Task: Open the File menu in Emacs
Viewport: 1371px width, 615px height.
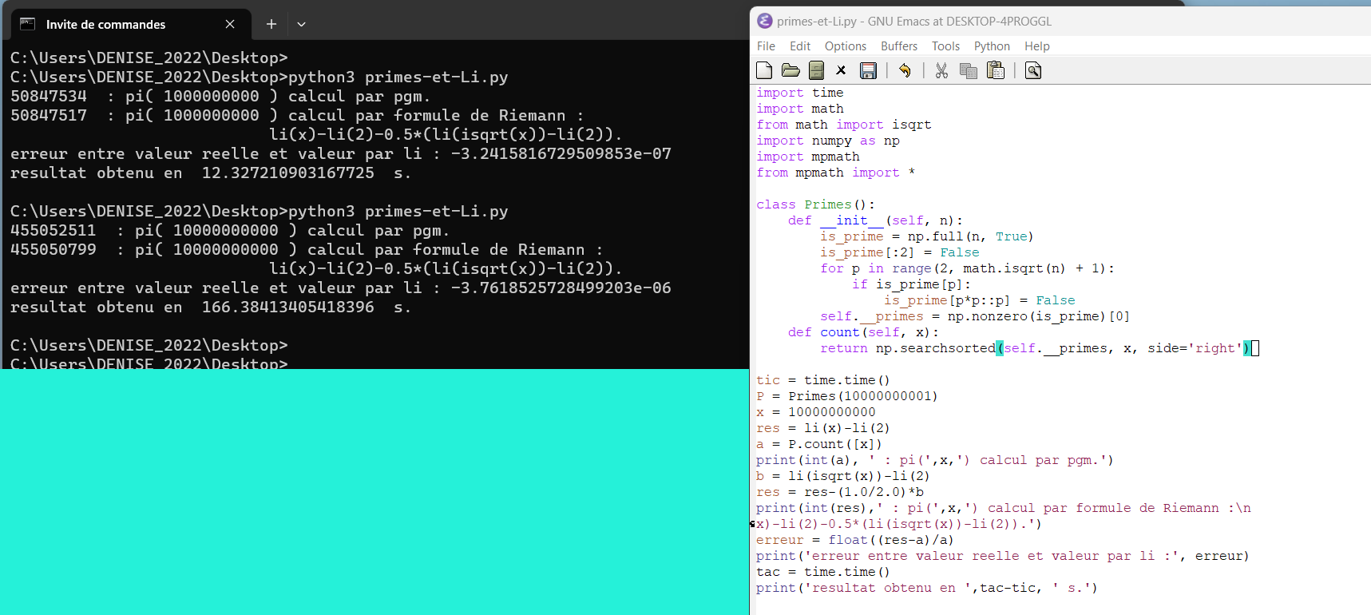Action: (x=766, y=46)
